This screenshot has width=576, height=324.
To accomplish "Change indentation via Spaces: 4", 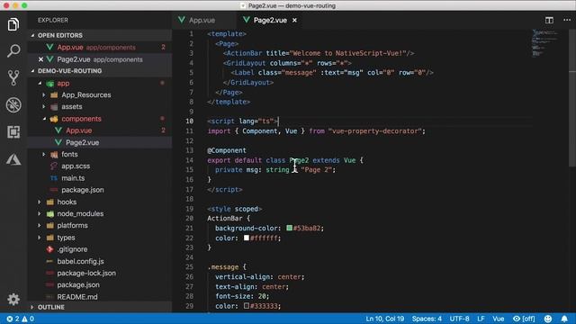I will (x=427, y=319).
